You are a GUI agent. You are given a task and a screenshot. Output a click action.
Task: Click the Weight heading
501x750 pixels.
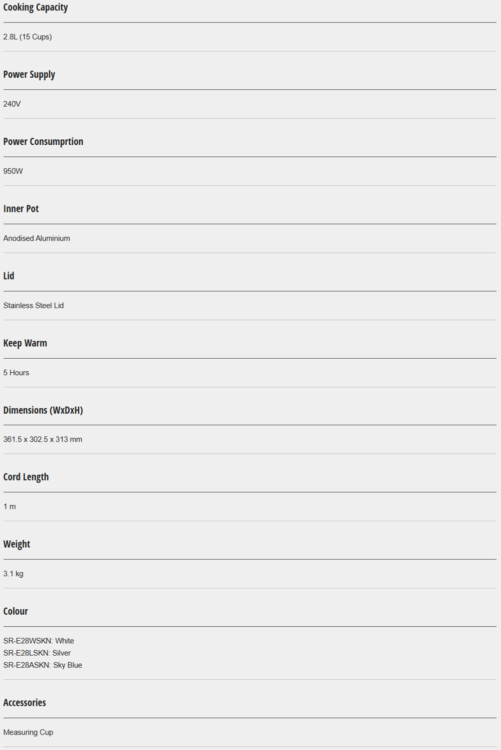tap(17, 544)
